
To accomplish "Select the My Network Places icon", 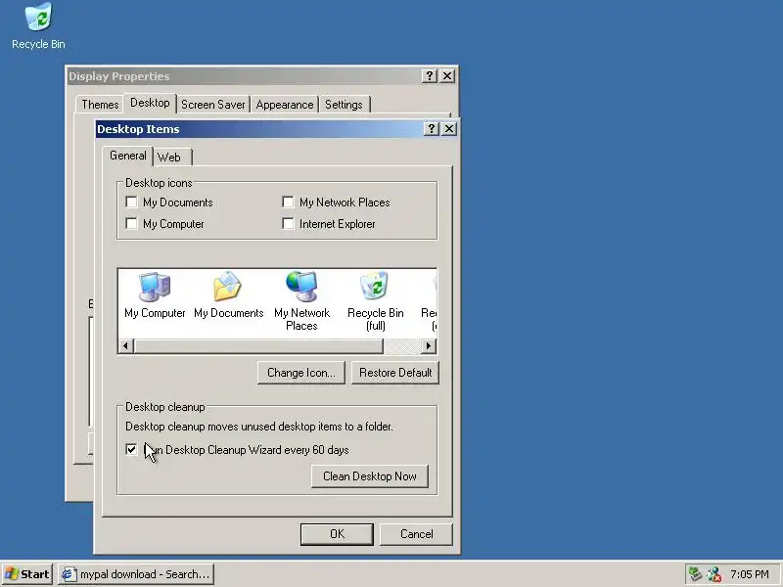I will pyautogui.click(x=301, y=301).
